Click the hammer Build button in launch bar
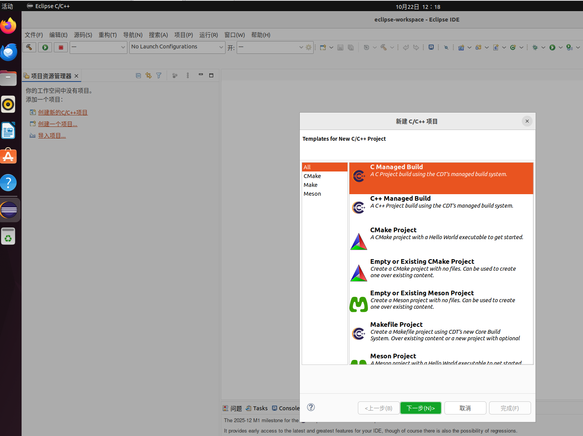The width and height of the screenshot is (583, 436). tap(29, 47)
